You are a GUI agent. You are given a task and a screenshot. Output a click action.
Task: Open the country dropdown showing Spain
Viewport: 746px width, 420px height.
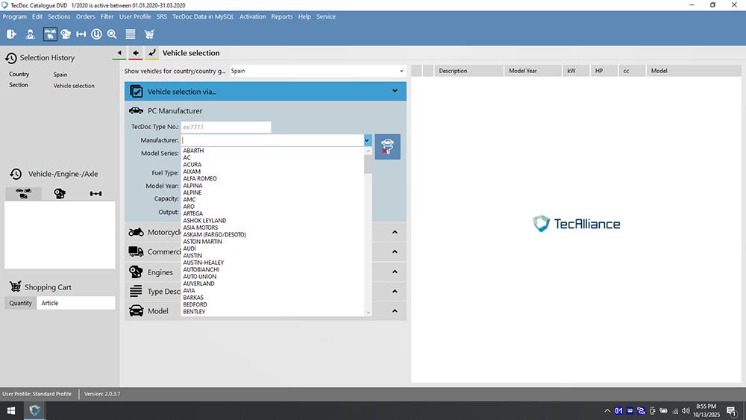[x=317, y=71]
